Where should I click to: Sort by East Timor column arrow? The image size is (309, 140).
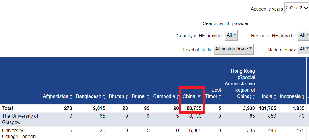pyautogui.click(x=220, y=96)
